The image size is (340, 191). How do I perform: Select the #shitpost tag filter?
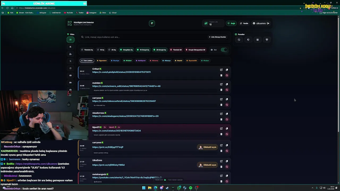[x=141, y=60]
